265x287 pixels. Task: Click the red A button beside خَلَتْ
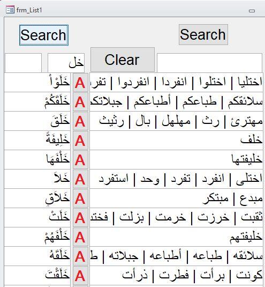pyautogui.click(x=80, y=218)
